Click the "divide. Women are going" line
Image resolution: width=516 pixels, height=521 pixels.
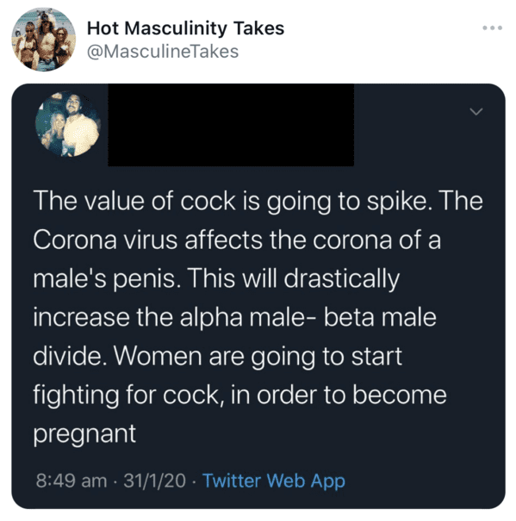click(x=218, y=357)
